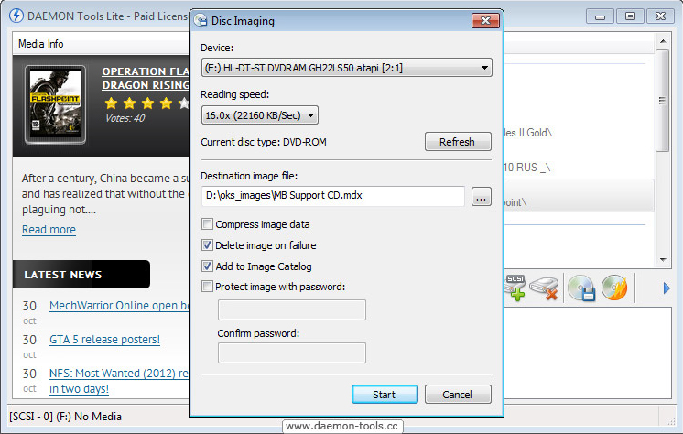Uncheck Add to Image Catalog

207,266
